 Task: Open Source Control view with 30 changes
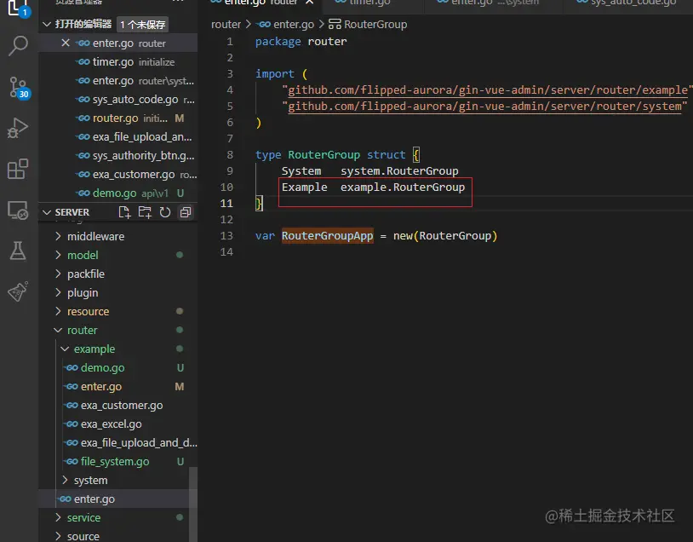coord(18,87)
